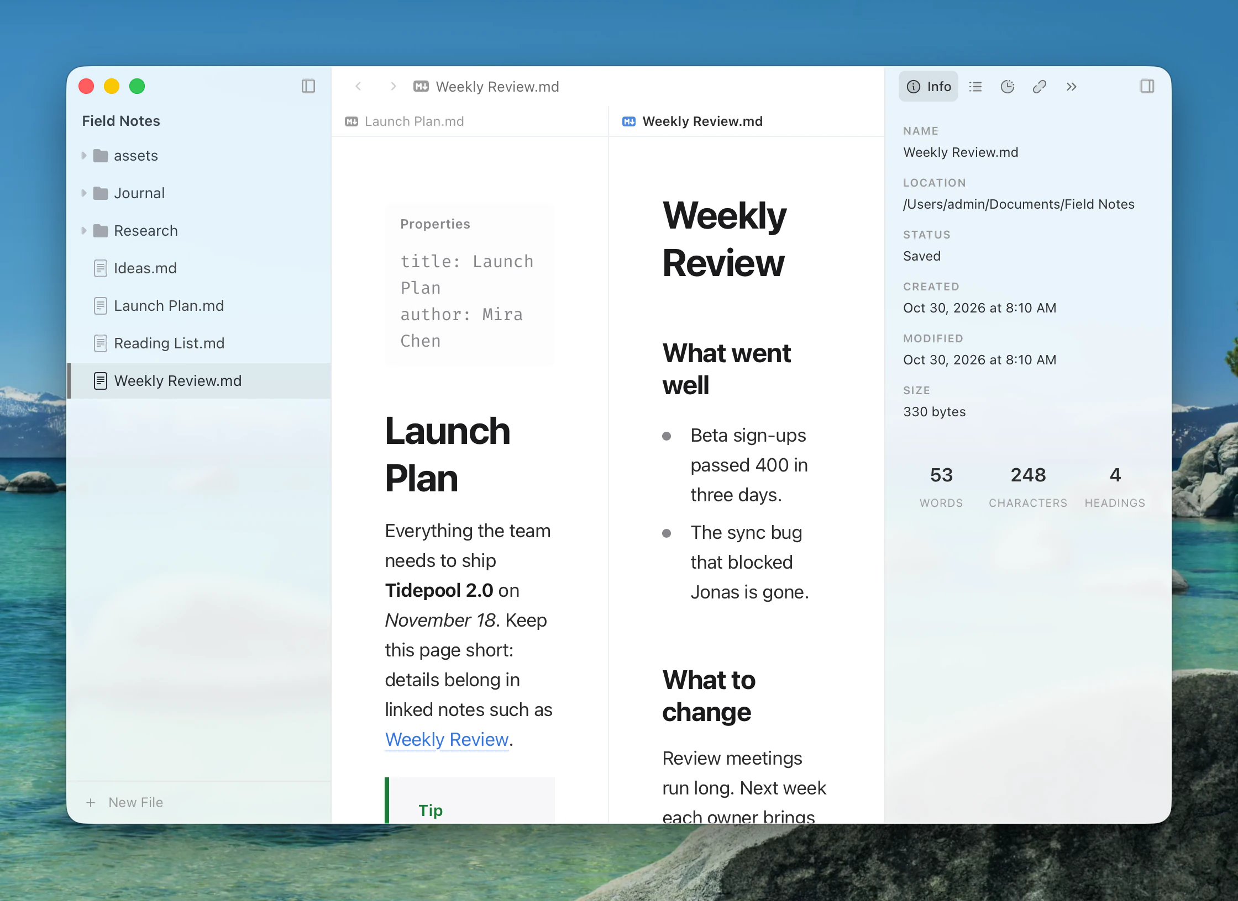Switch to the Weekly Review.md tab

(747, 121)
